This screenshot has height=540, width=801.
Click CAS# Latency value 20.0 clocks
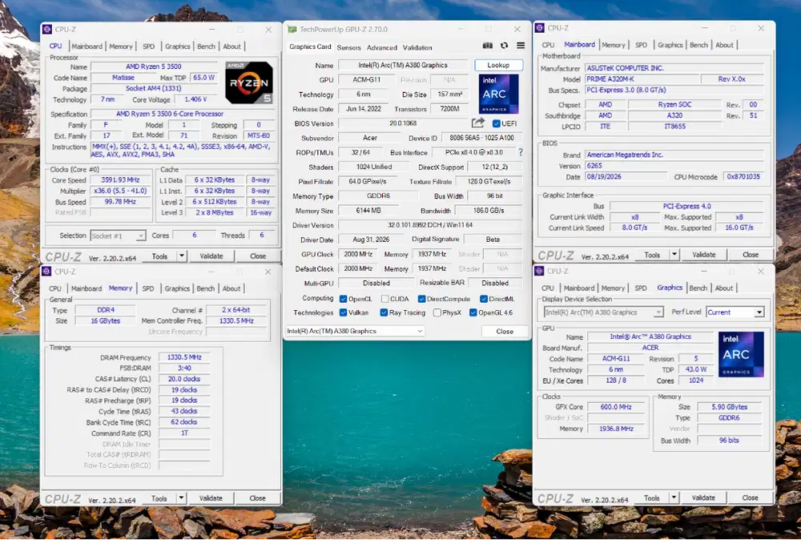184,379
